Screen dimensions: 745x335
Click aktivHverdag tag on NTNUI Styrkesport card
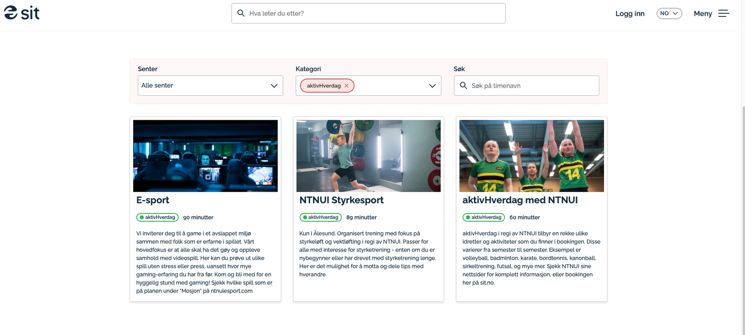tap(320, 217)
